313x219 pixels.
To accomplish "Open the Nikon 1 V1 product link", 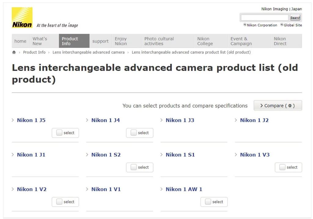I will (x=106, y=189).
